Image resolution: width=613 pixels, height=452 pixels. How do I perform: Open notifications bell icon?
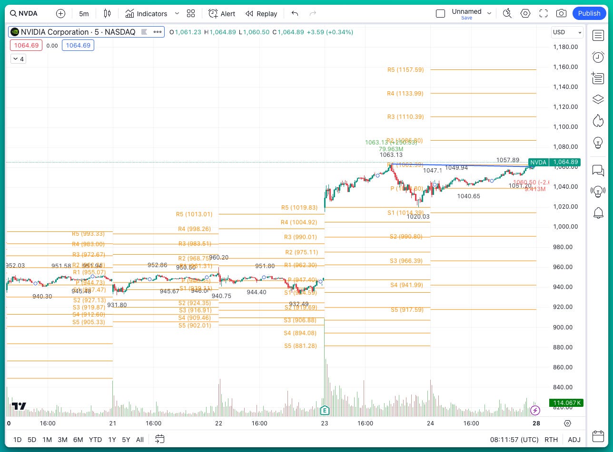(x=598, y=213)
